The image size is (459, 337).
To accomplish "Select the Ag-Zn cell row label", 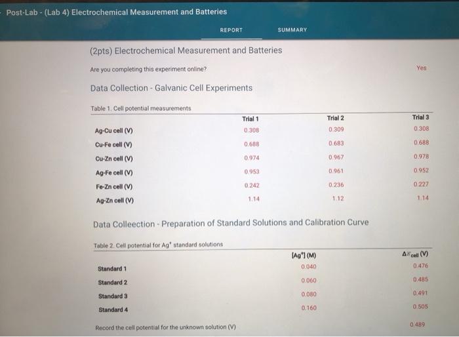I will pos(115,201).
